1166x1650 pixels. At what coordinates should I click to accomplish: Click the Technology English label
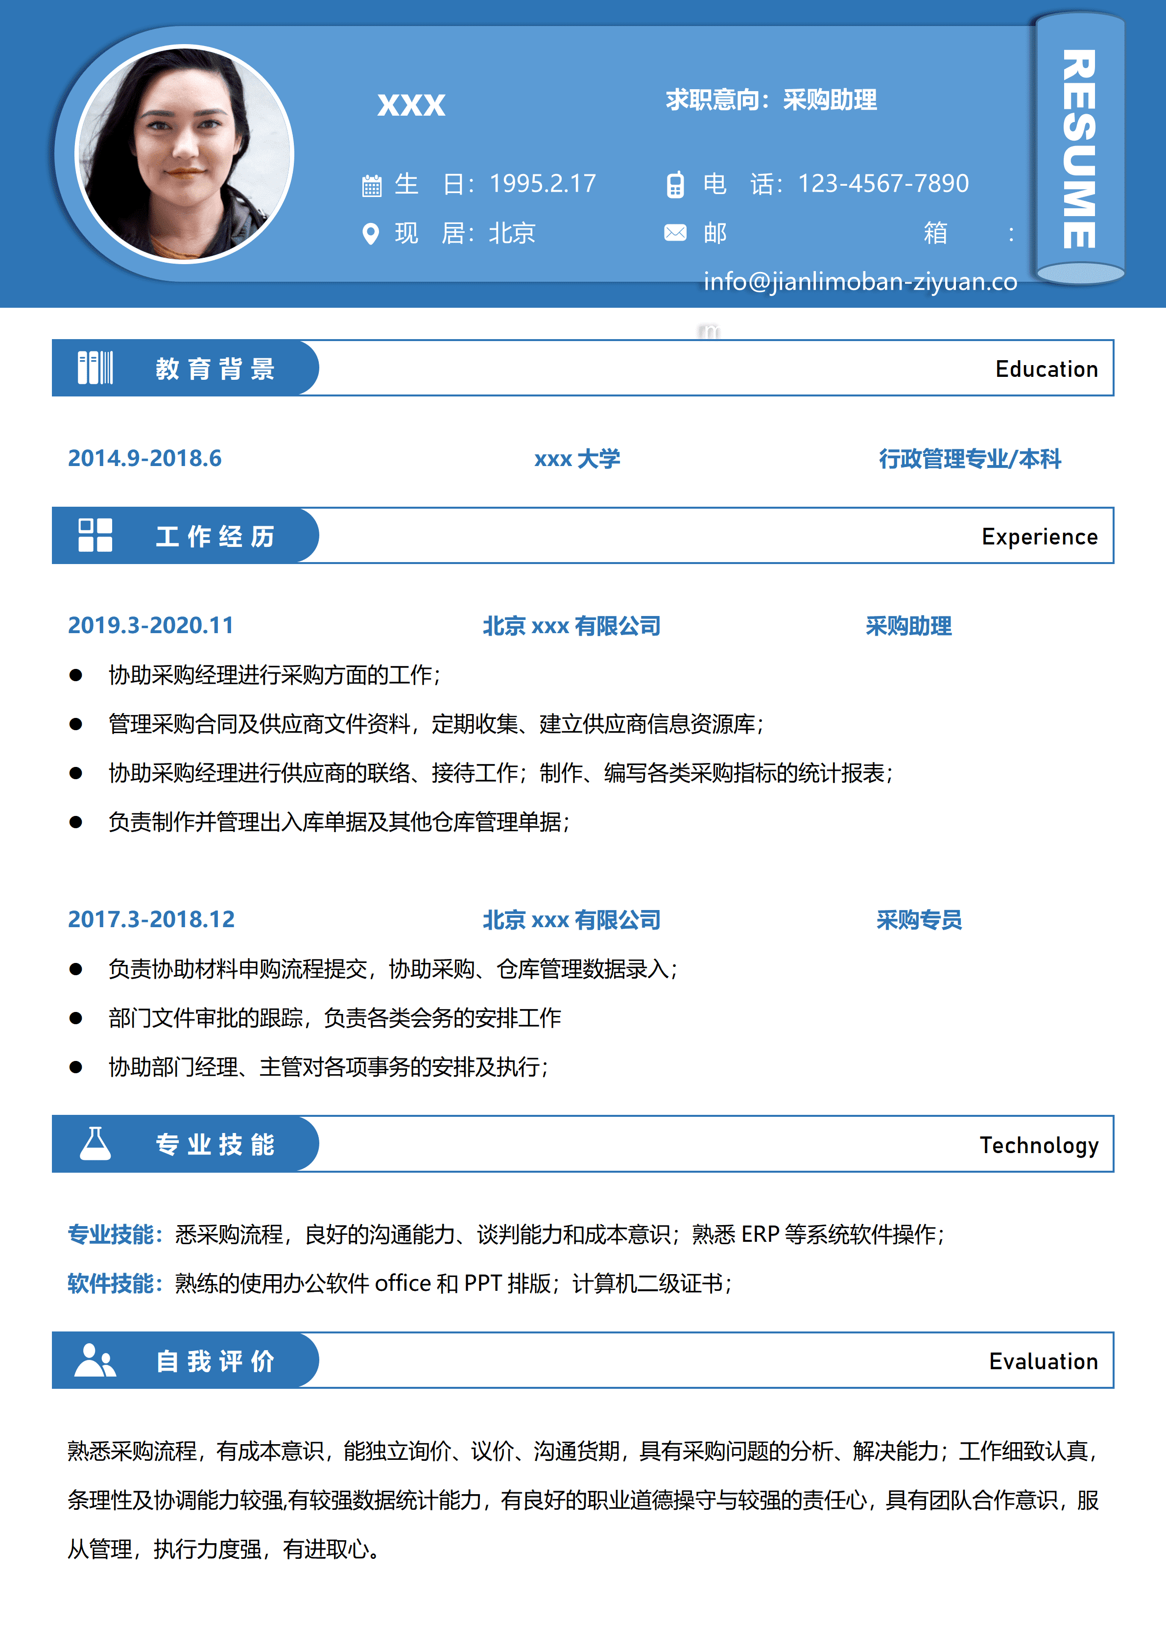[1040, 1146]
